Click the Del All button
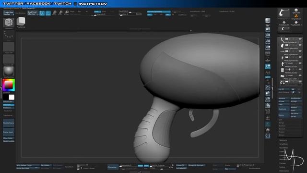Image resolution: width=307 pixels, height=173 pixels. (x=296, y=116)
